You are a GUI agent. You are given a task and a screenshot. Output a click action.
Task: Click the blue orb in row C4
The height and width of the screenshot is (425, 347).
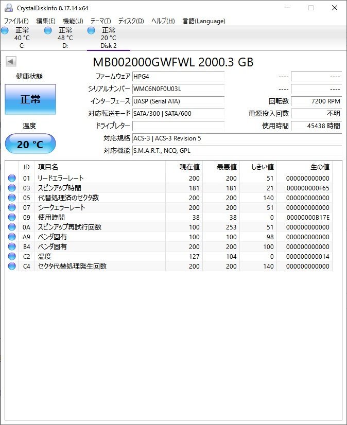(12, 266)
